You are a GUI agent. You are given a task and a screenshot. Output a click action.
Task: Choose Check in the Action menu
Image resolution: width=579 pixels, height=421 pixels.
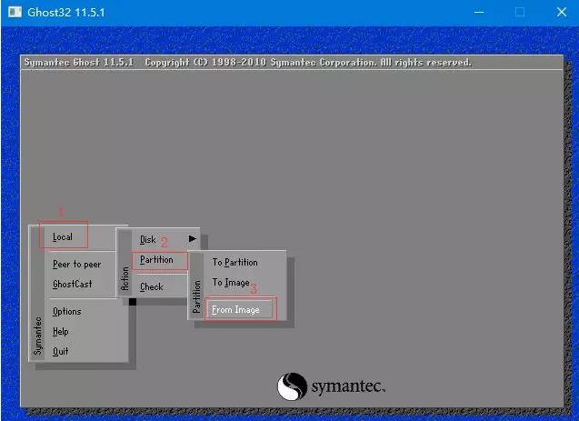(152, 286)
